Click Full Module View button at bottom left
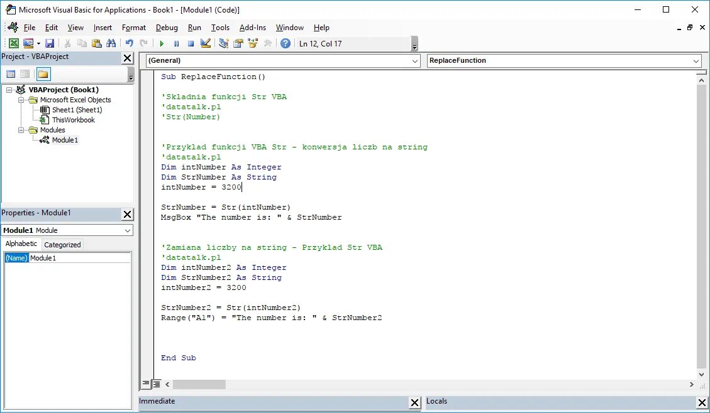Screen dimensions: 710x413 click(157, 384)
